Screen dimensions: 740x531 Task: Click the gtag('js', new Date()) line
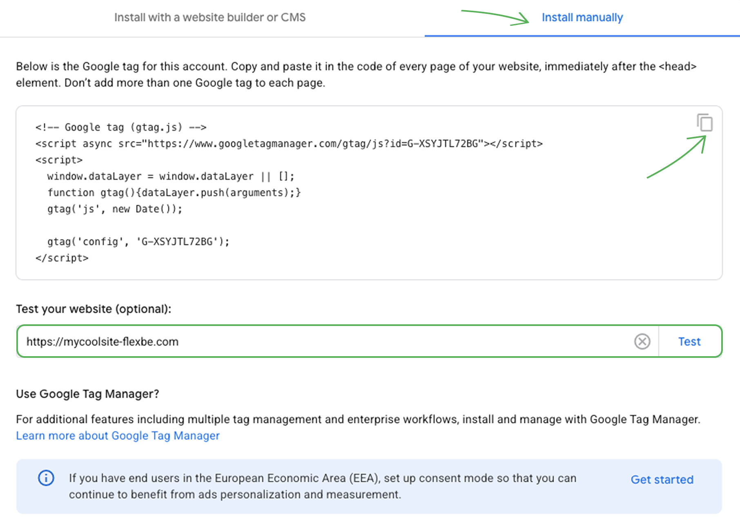tap(115, 209)
